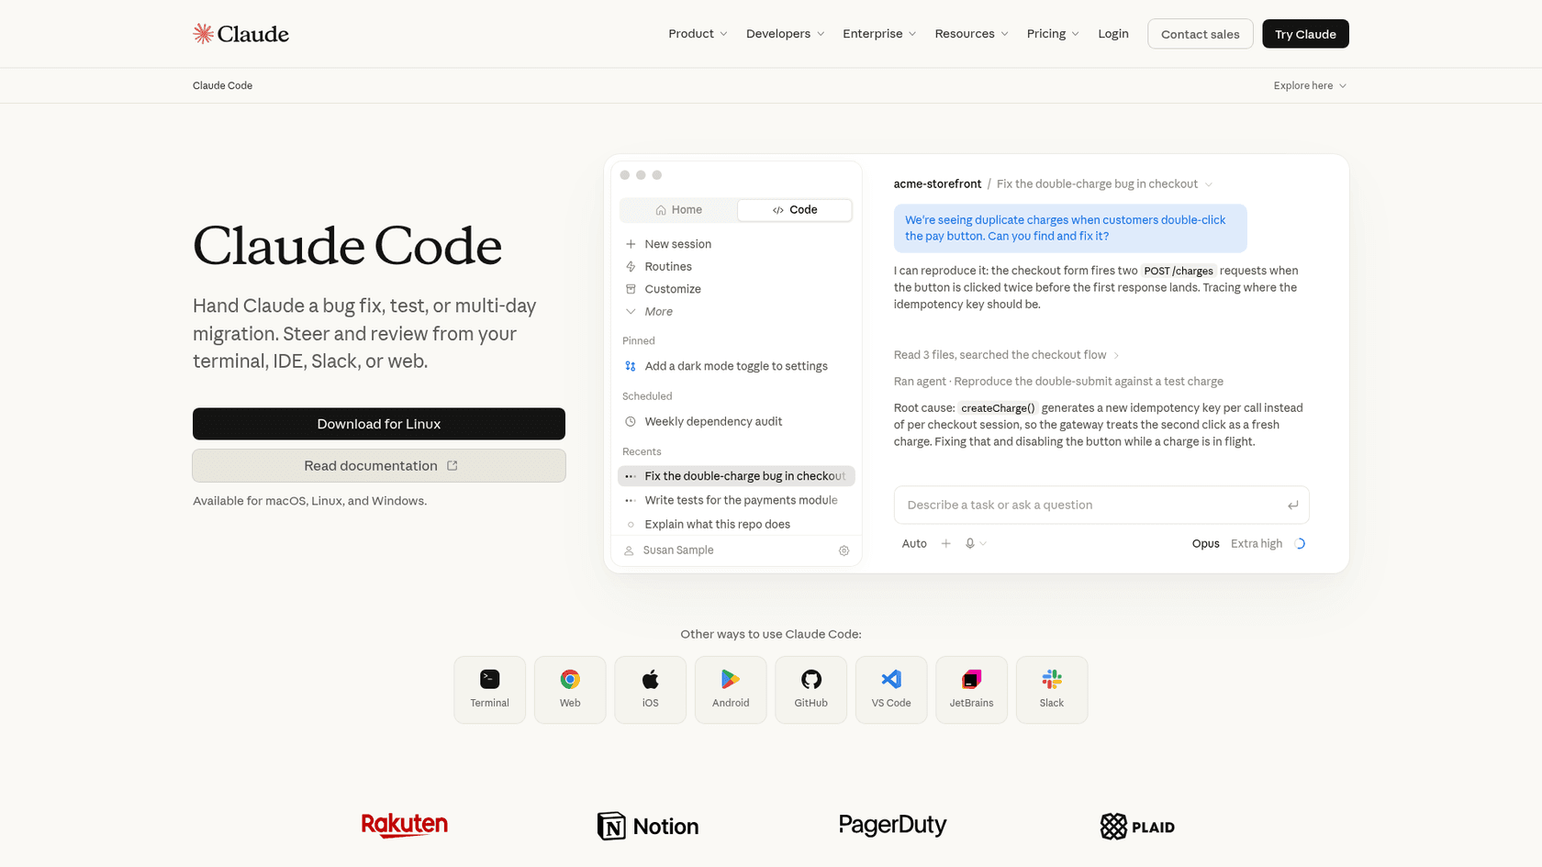Image resolution: width=1542 pixels, height=867 pixels.
Task: Open the Enterprise dropdown
Action: pos(879,34)
